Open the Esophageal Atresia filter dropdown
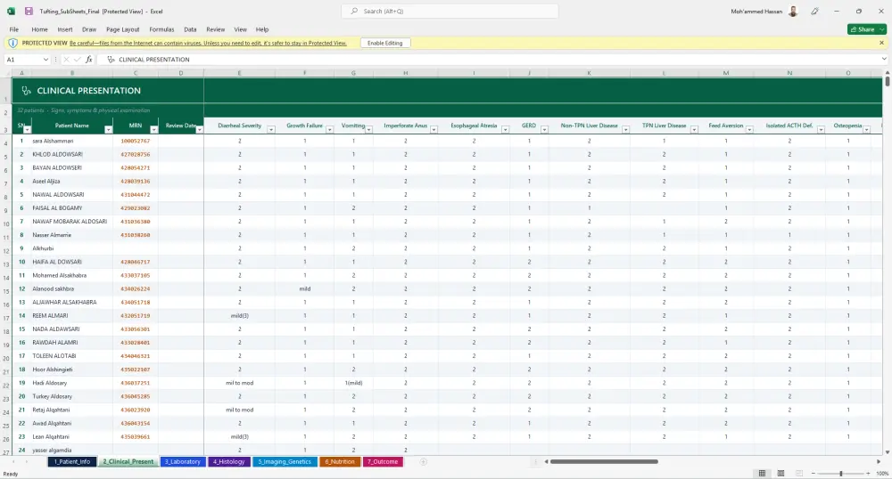The image size is (892, 479). [x=505, y=130]
